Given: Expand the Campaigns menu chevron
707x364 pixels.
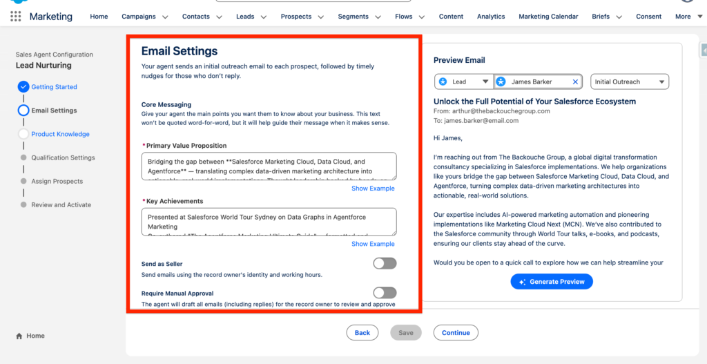Looking at the screenshot, I should point(164,17).
